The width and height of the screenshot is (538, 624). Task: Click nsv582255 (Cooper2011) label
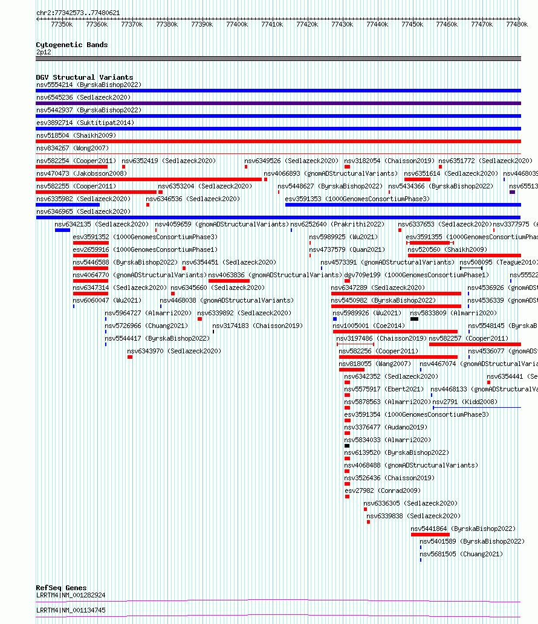76,187
